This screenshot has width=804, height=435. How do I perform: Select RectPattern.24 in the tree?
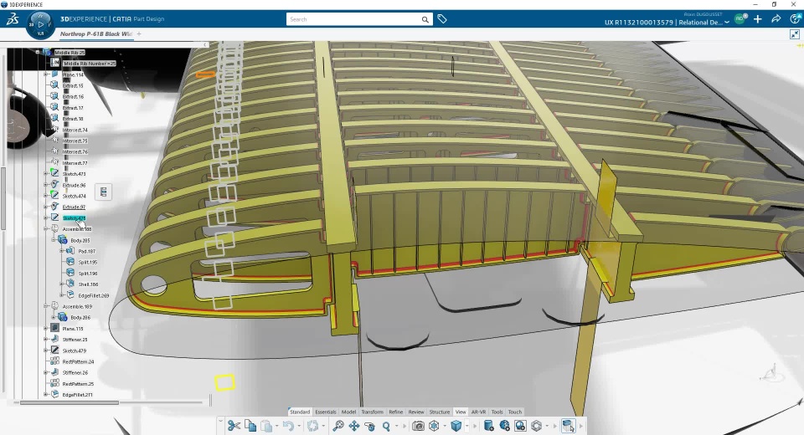78,361
